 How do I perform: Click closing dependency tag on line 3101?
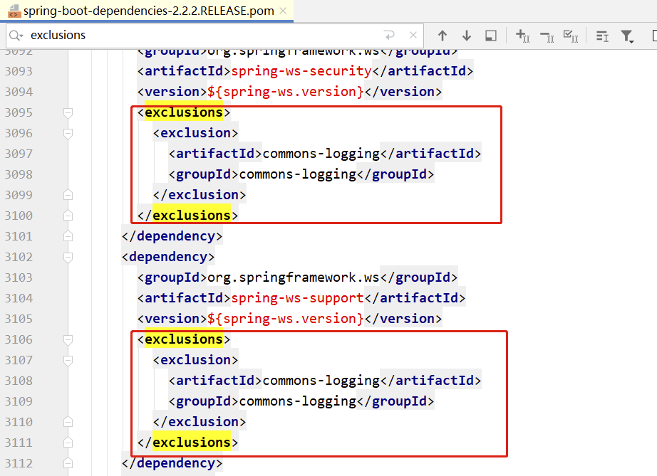click(x=172, y=236)
